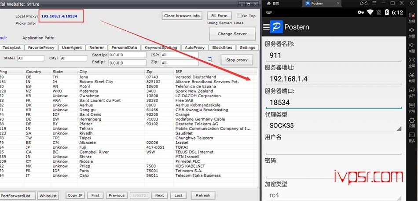Open the TodayList tab
Viewport: 418px width, 201px height.
(12, 48)
